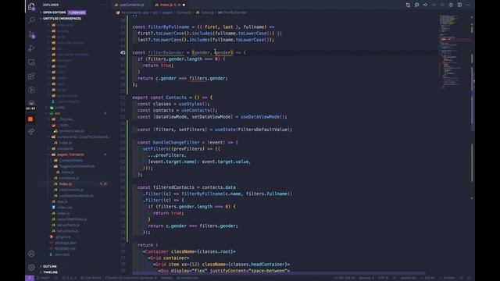This screenshot has height=281, width=500.
Task: Collapse the UNTITLED (WORKSPACE) section
Action: click(x=62, y=19)
